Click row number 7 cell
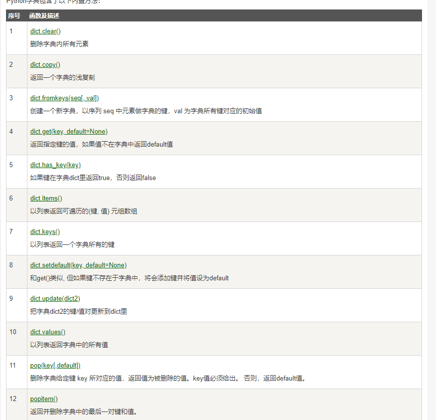Image resolution: width=436 pixels, height=420 pixels. [x=16, y=238]
